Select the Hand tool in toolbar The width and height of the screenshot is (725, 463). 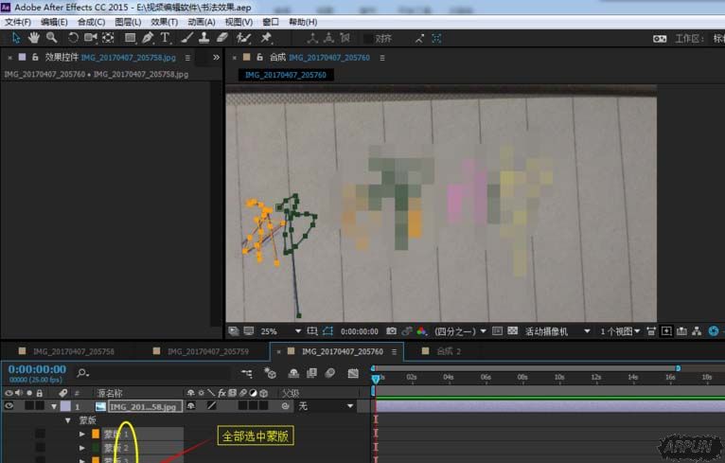point(34,38)
